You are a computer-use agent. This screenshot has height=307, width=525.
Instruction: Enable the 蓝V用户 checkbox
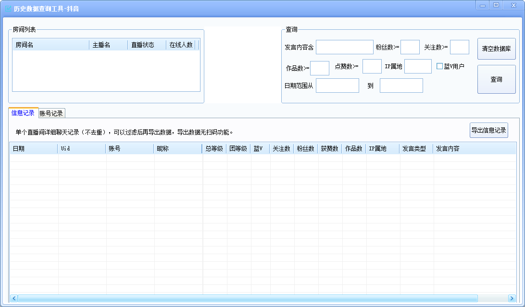click(x=439, y=66)
